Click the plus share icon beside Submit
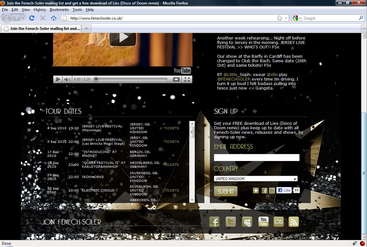Viewport: 367px width, 247px height. point(256,191)
